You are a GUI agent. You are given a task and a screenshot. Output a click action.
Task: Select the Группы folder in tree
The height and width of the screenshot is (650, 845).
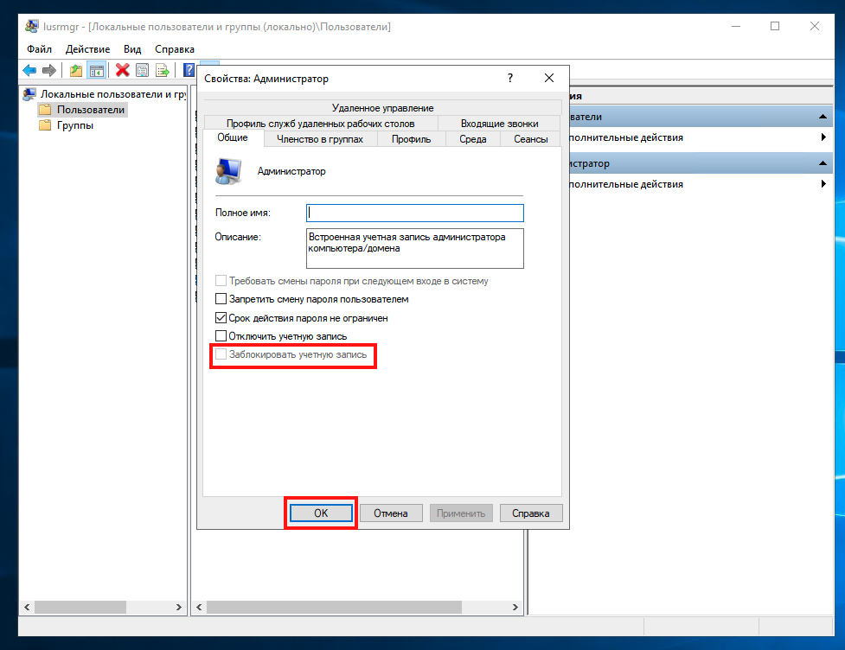coord(74,125)
